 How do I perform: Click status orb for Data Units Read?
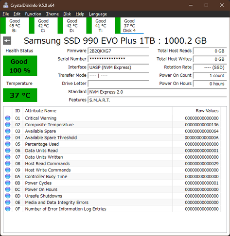click(x=8, y=151)
